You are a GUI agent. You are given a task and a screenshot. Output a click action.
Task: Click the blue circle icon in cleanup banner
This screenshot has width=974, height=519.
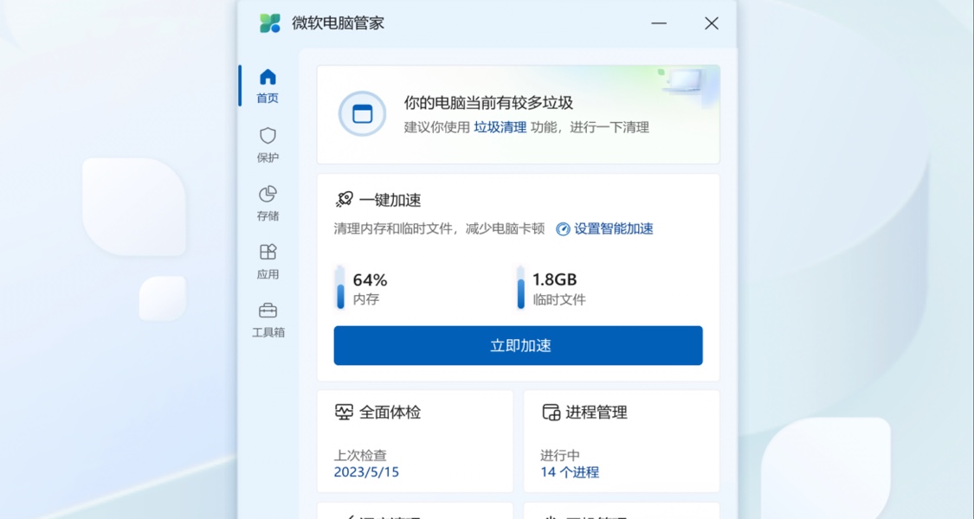point(362,114)
